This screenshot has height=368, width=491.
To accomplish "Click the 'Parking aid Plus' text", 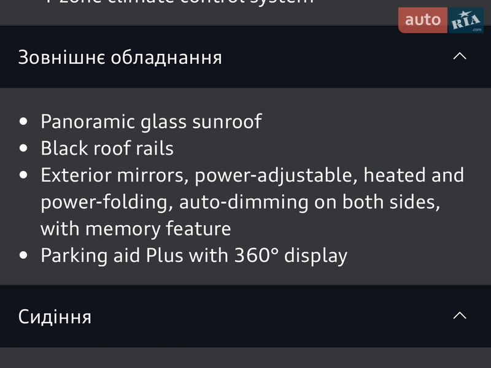I will (112, 255).
